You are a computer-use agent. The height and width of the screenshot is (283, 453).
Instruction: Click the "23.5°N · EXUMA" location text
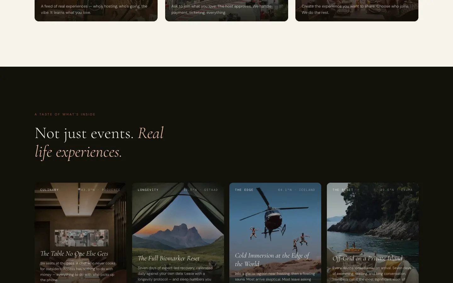tap(396, 190)
